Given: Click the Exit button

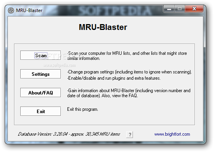Looking at the screenshot, I should 41,111.
